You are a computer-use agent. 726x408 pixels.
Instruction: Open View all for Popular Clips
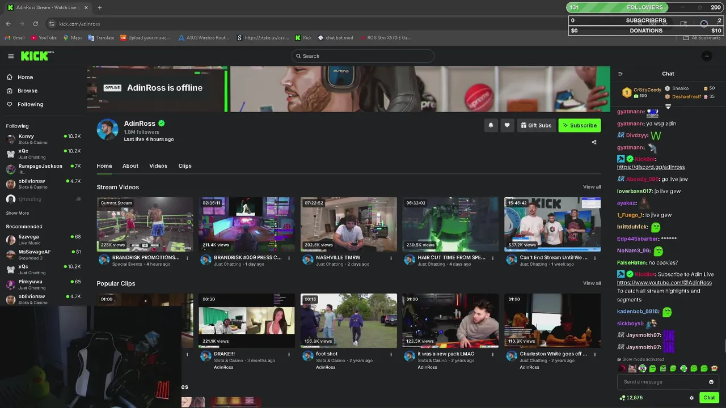(592, 283)
